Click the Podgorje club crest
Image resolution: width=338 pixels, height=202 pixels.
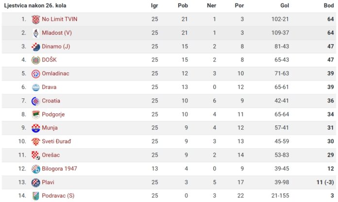pyautogui.click(x=36, y=114)
